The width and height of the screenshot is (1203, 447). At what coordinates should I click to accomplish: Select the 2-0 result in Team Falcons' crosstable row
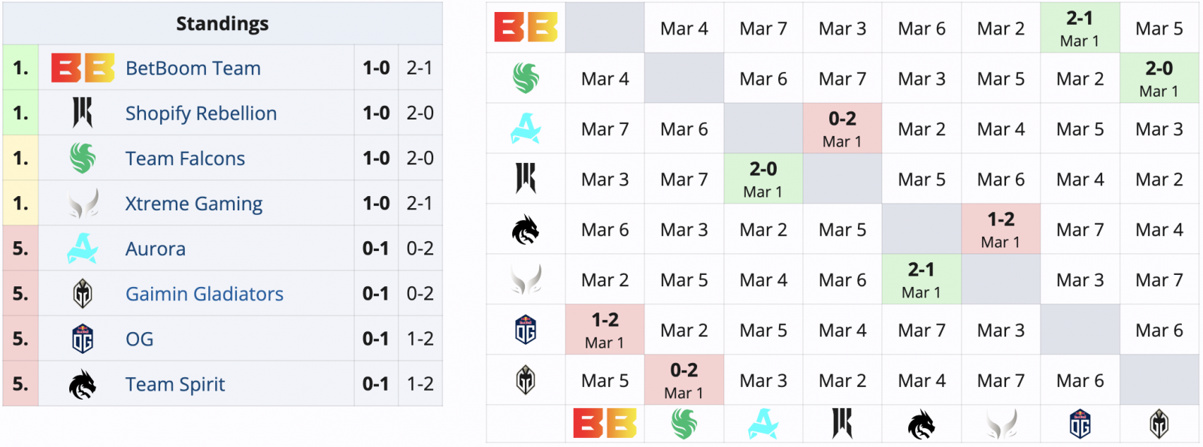(x=1159, y=68)
